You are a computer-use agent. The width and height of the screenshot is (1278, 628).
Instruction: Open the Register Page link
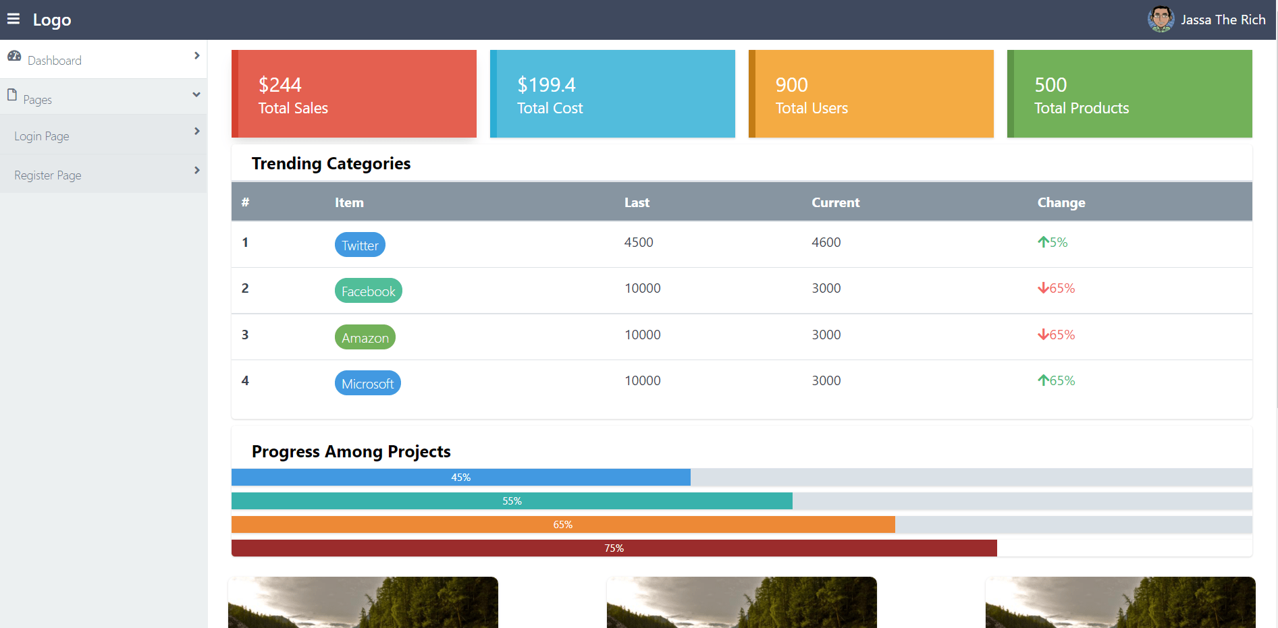point(47,175)
